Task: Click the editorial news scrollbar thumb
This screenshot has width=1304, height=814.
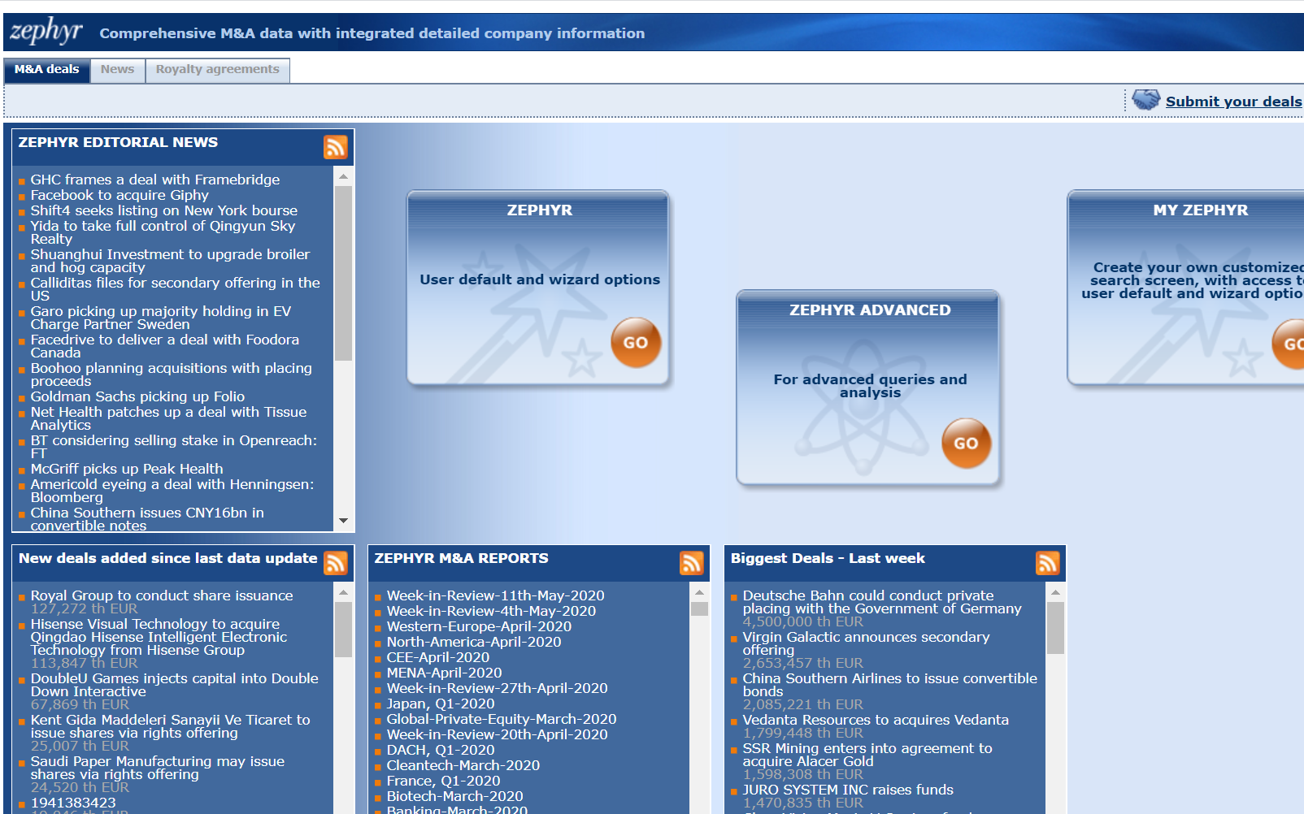Action: [x=343, y=273]
